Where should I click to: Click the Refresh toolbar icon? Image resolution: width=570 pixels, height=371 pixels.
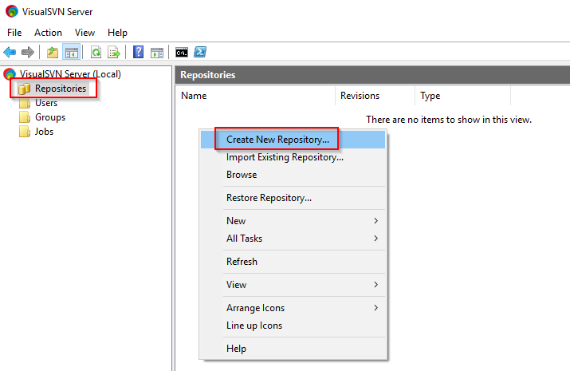[x=96, y=53]
